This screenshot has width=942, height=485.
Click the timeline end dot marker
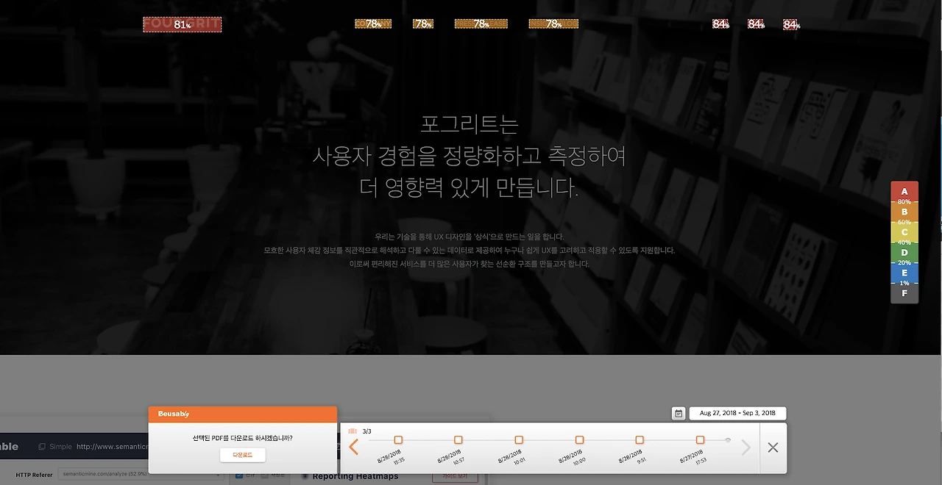pyautogui.click(x=728, y=440)
